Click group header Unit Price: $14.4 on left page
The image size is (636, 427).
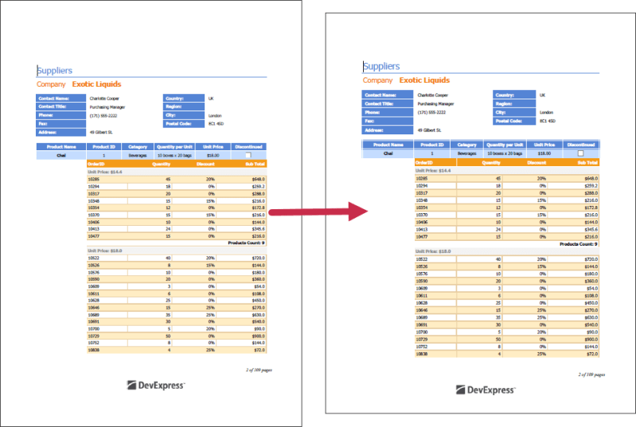(x=104, y=173)
